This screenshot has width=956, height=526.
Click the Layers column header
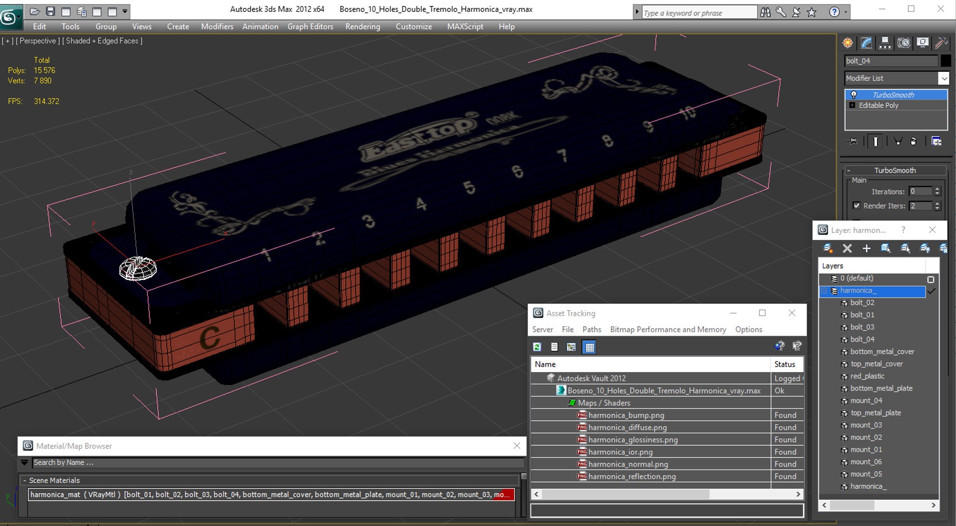click(872, 266)
